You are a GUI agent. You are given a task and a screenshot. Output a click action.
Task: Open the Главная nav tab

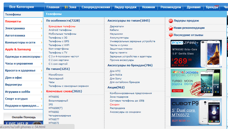point(53,7)
